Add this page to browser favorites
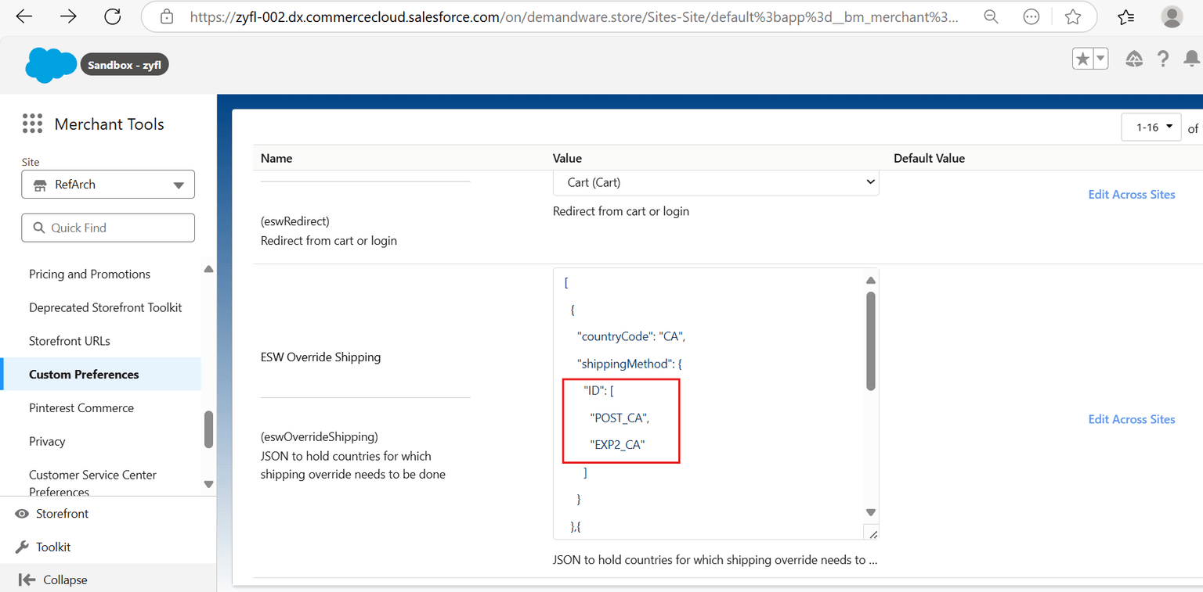This screenshot has height=592, width=1203. (1073, 16)
